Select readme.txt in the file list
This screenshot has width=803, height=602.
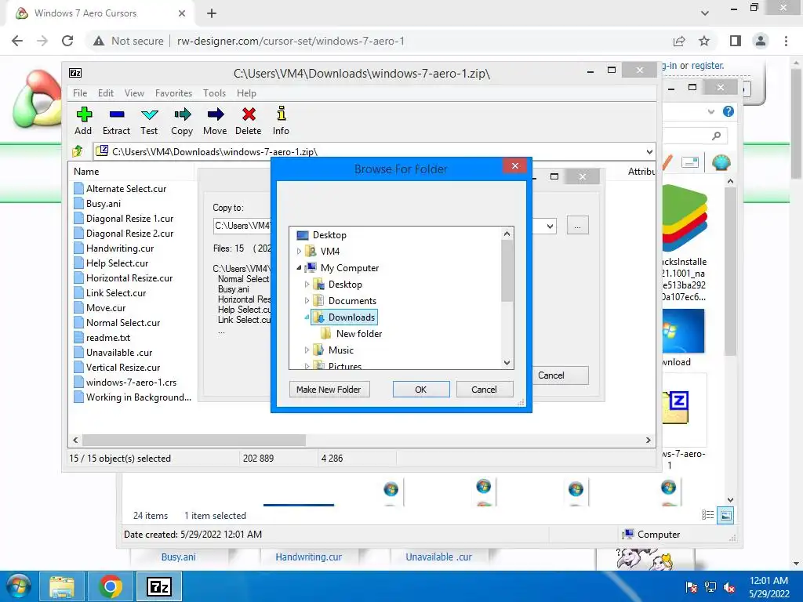[x=107, y=338]
